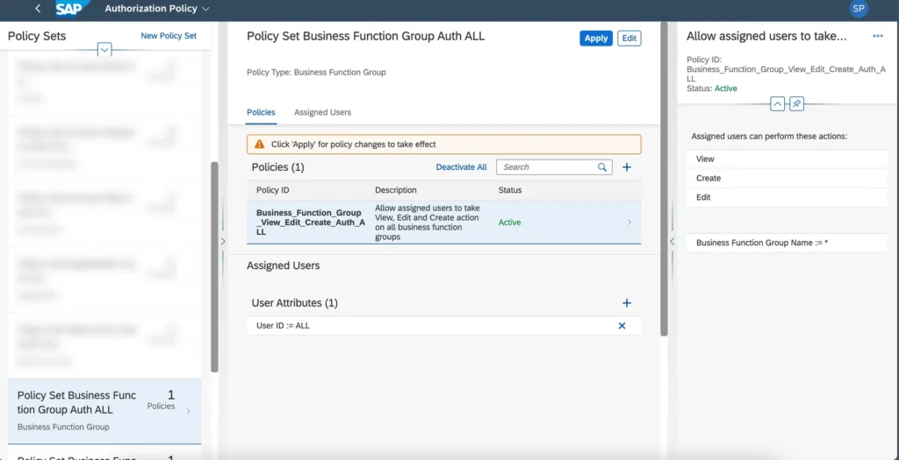Select the Policies tab
The width and height of the screenshot is (899, 460).
coord(261,112)
